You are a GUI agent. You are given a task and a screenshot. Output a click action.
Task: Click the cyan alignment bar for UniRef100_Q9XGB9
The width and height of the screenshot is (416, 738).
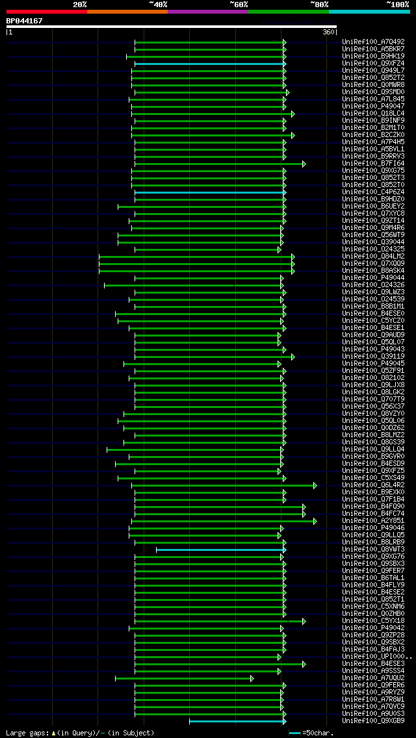(x=237, y=722)
